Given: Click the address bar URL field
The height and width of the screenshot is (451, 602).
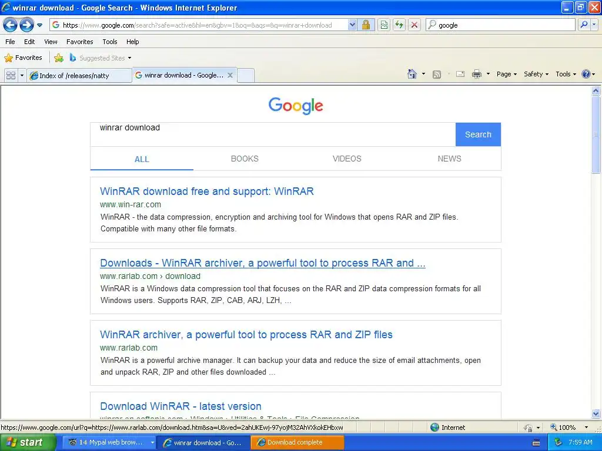Looking at the screenshot, I should (x=199, y=25).
